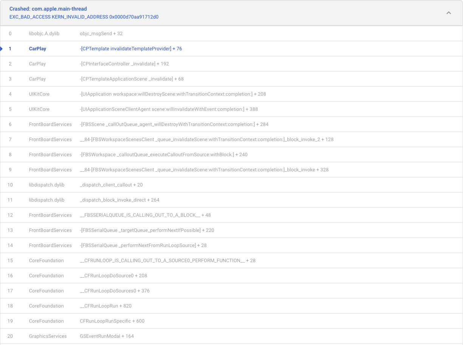
Task: Click the _block_invoke_2 + 128 frame
Action: click(x=206, y=140)
